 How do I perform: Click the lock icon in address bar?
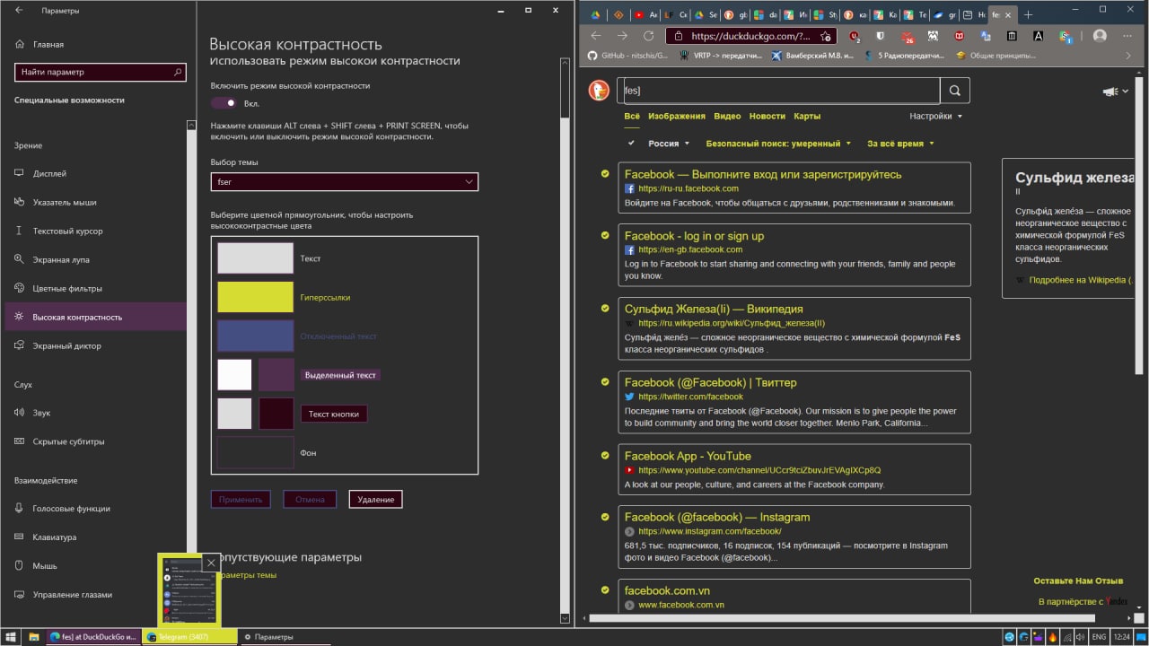(680, 37)
